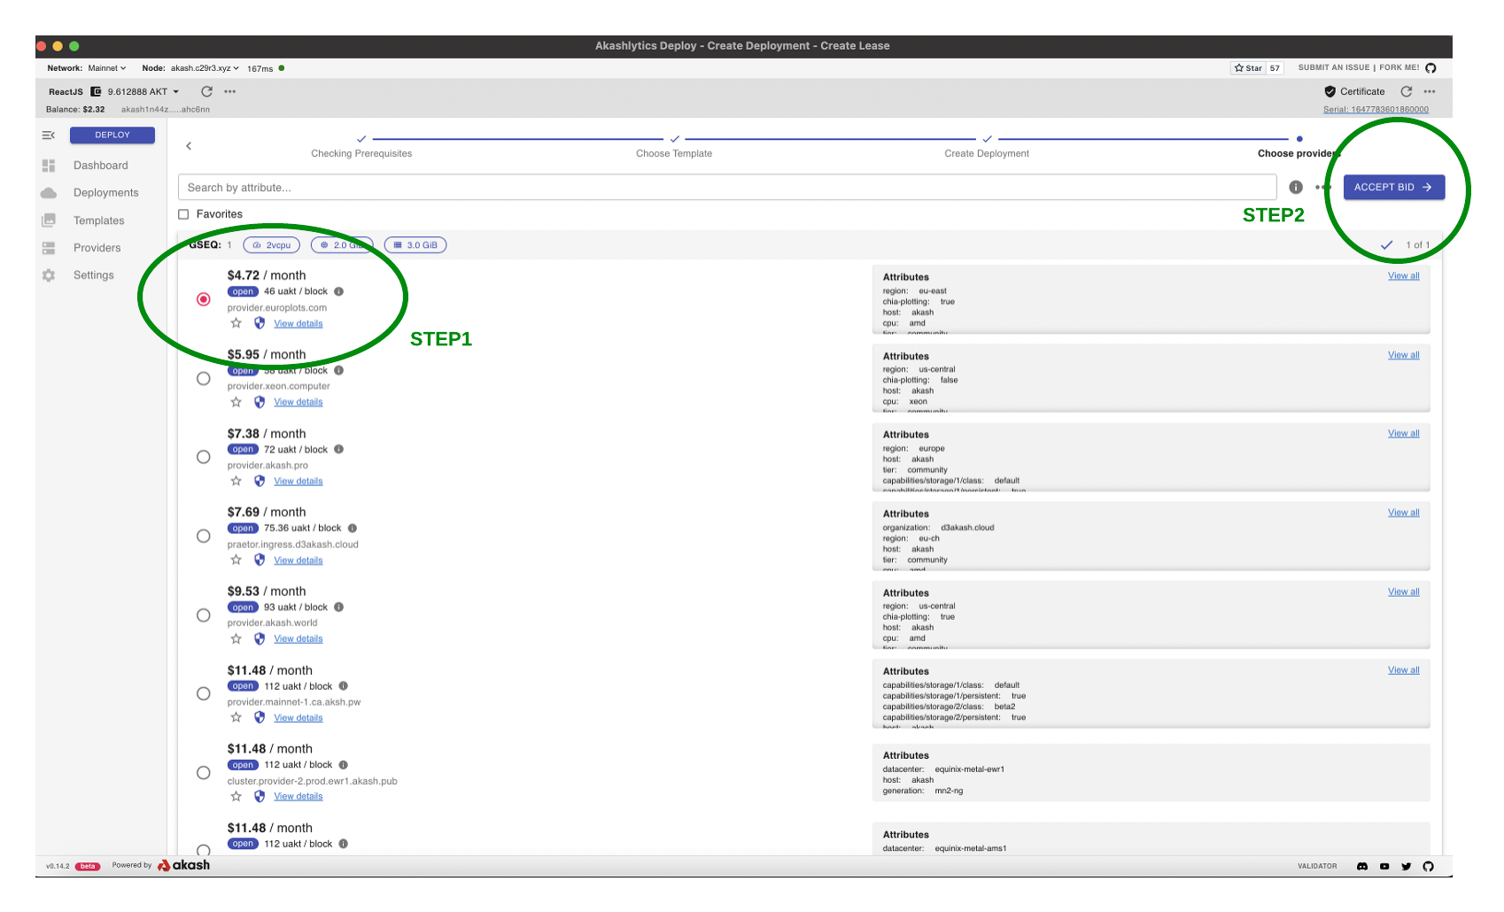Open Providers in the sidebar
This screenshot has height=912, width=1504.
(x=97, y=248)
